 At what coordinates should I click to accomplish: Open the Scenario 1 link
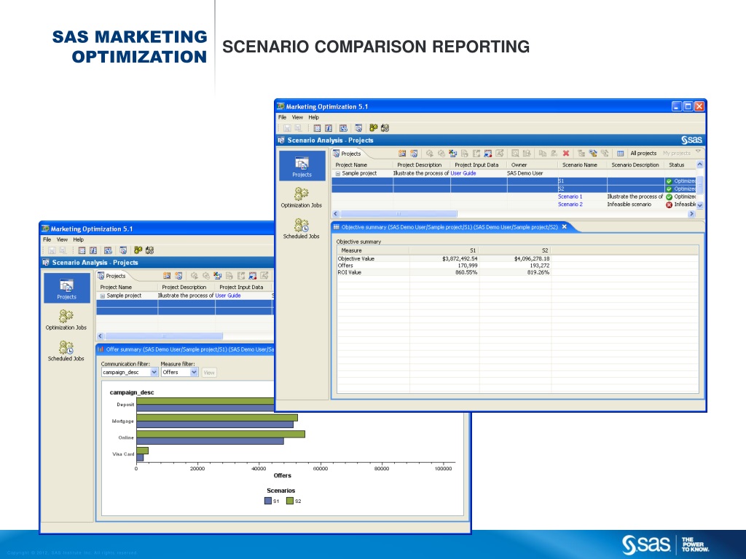tap(570, 197)
